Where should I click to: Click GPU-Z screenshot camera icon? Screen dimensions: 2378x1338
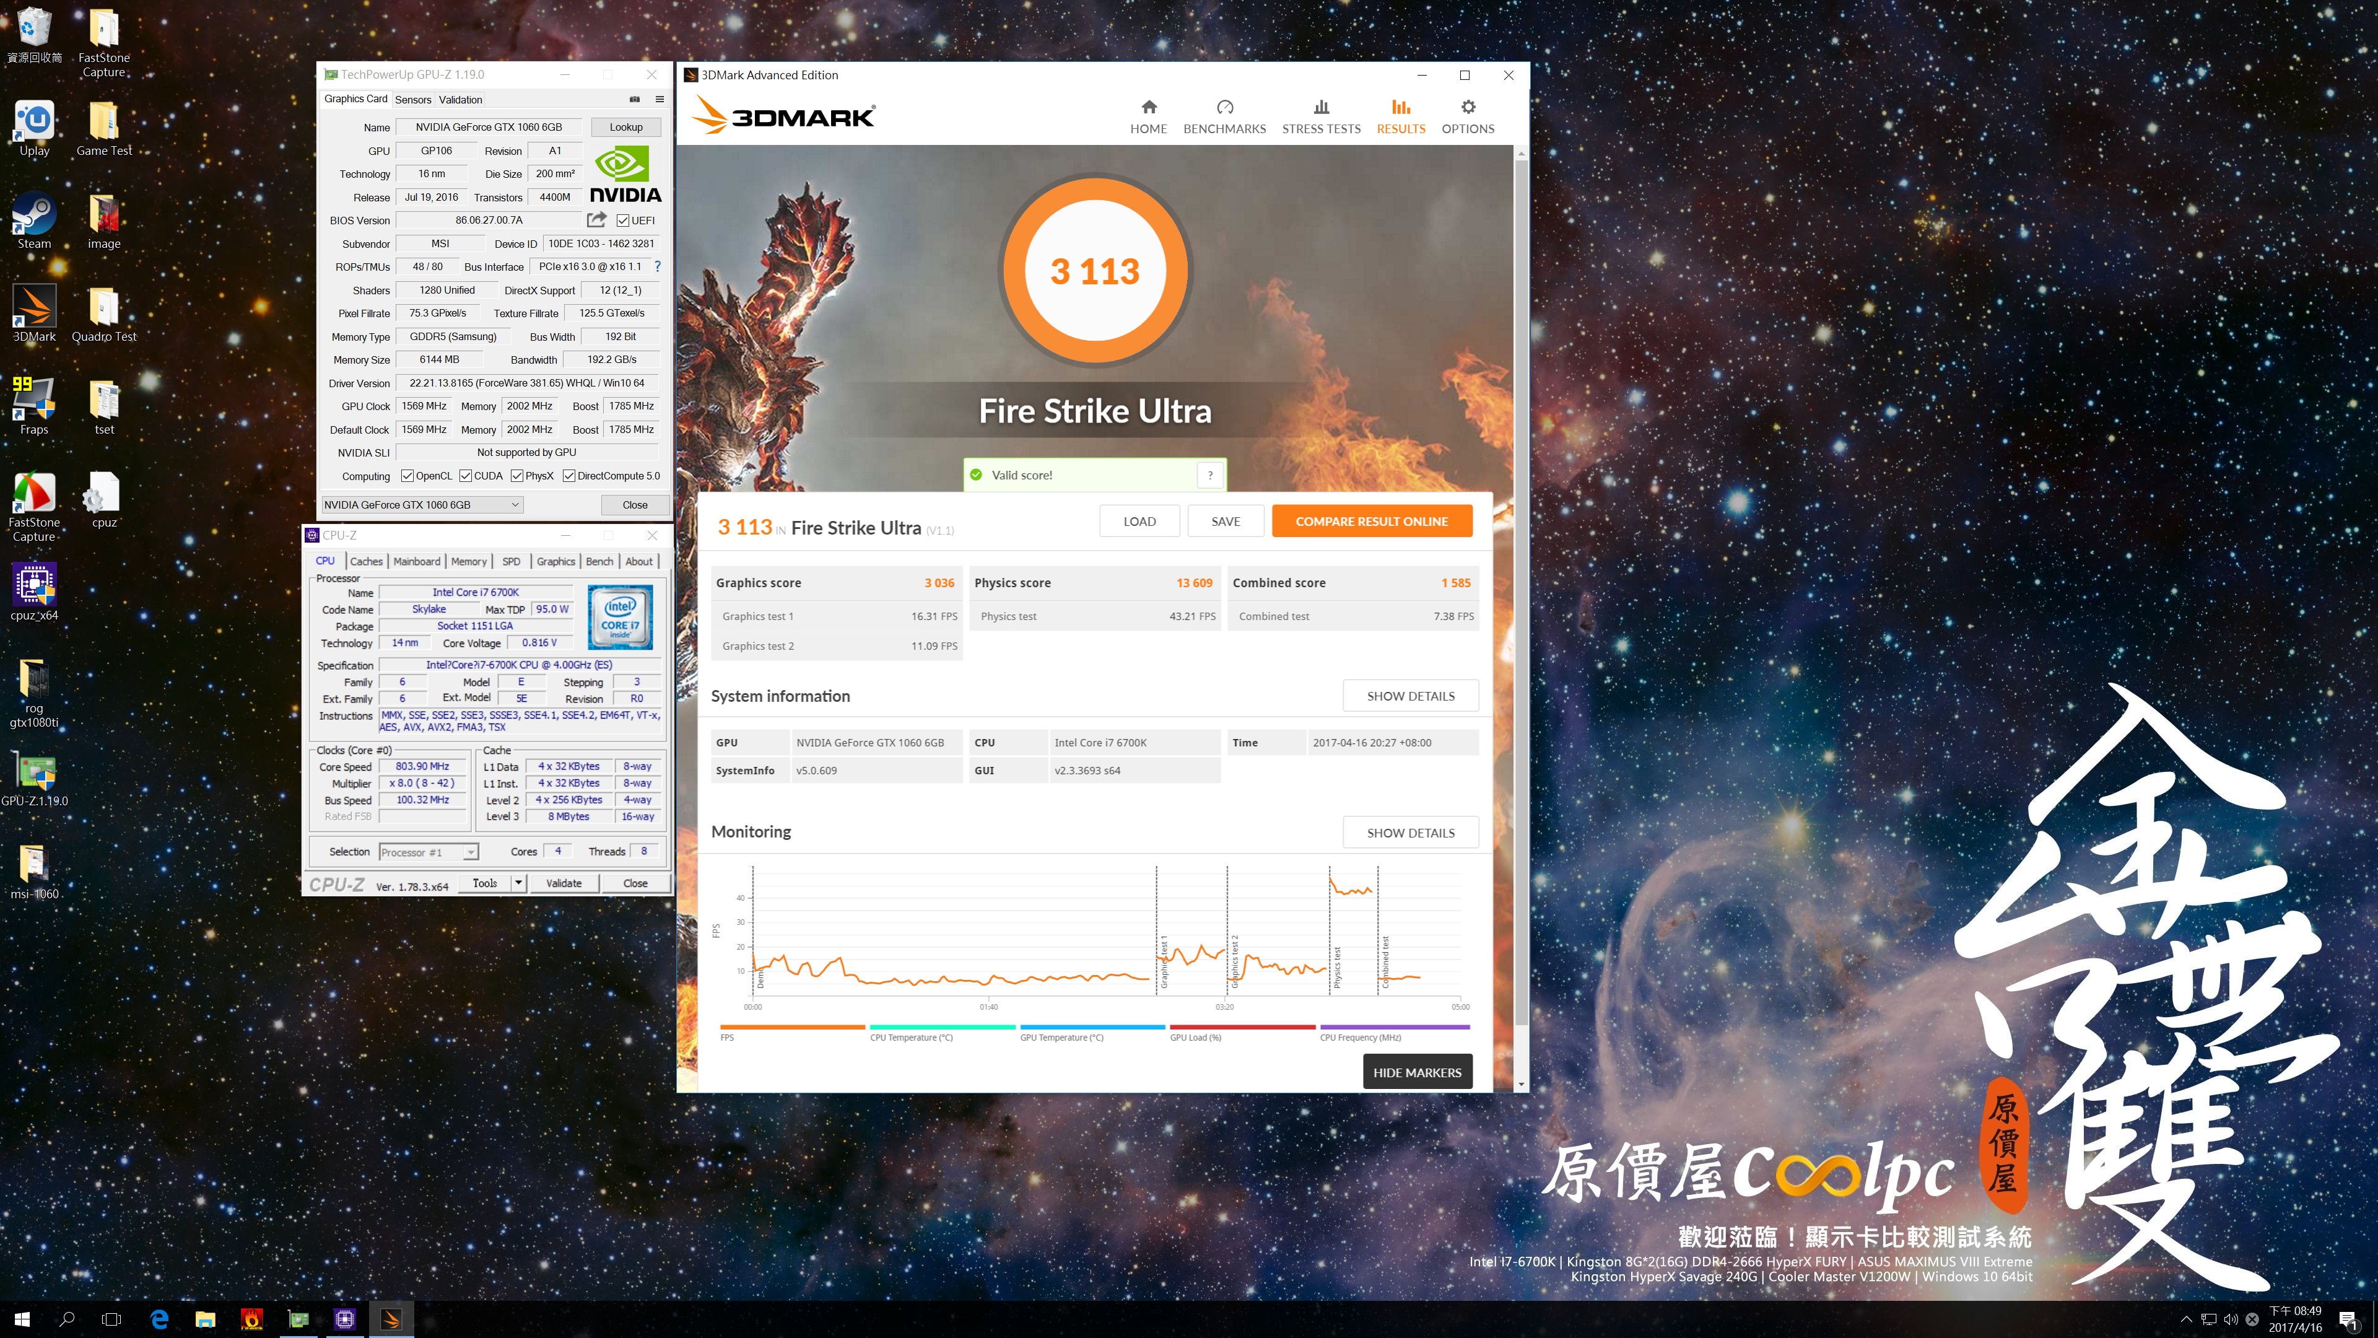634,100
